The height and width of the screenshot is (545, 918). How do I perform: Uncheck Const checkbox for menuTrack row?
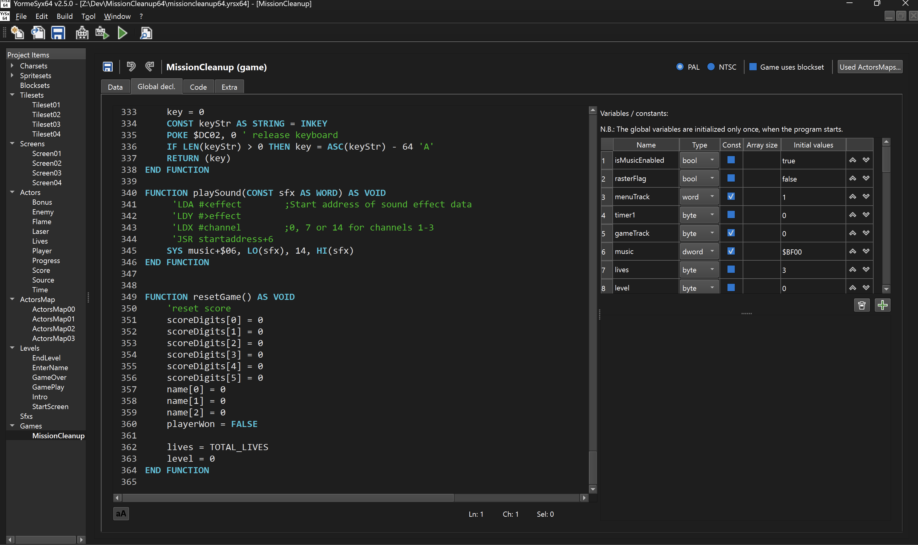[731, 196]
